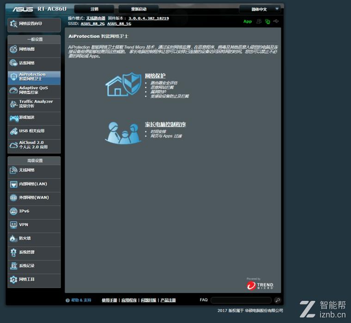Click the Guest Network globe icon
351x323 pixels.
point(13,63)
